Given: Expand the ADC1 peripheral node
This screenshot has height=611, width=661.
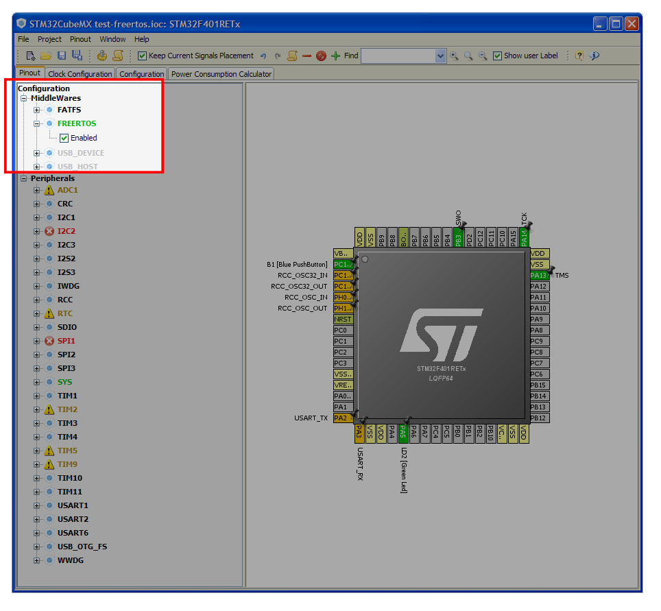Looking at the screenshot, I should pos(36,190).
